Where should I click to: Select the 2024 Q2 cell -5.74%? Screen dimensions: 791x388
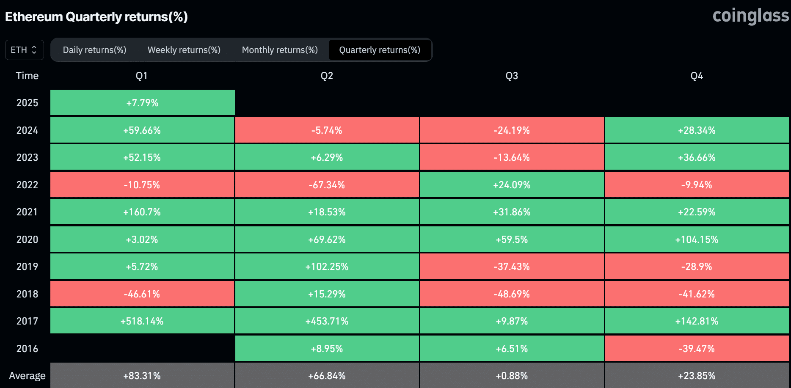327,130
